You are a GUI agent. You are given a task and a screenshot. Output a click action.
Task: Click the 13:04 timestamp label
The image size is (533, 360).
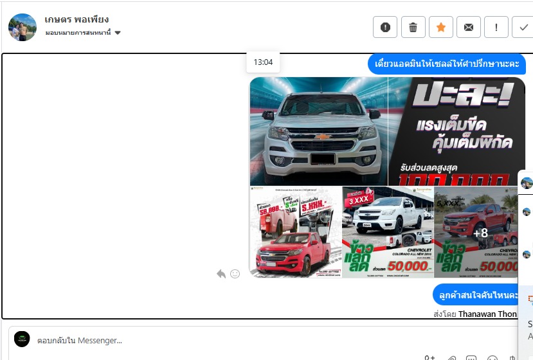263,62
